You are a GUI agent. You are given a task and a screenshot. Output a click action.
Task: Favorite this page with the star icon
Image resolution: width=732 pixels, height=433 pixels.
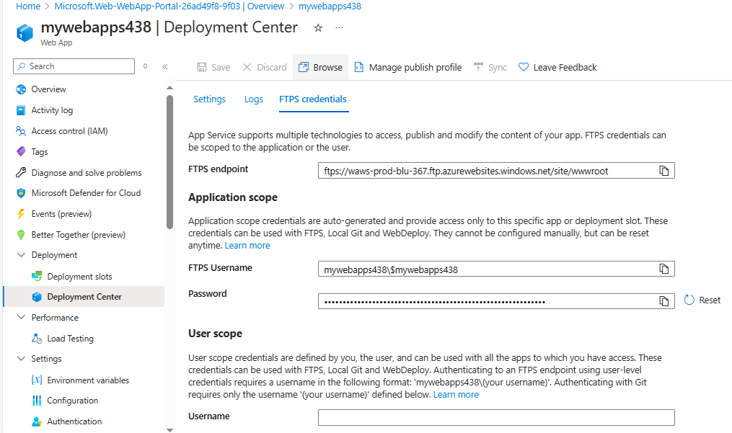click(x=318, y=28)
